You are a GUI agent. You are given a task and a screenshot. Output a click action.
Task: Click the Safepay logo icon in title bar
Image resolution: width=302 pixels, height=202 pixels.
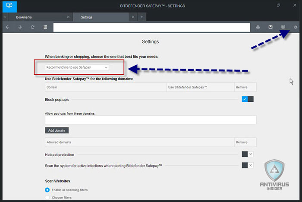9,6
